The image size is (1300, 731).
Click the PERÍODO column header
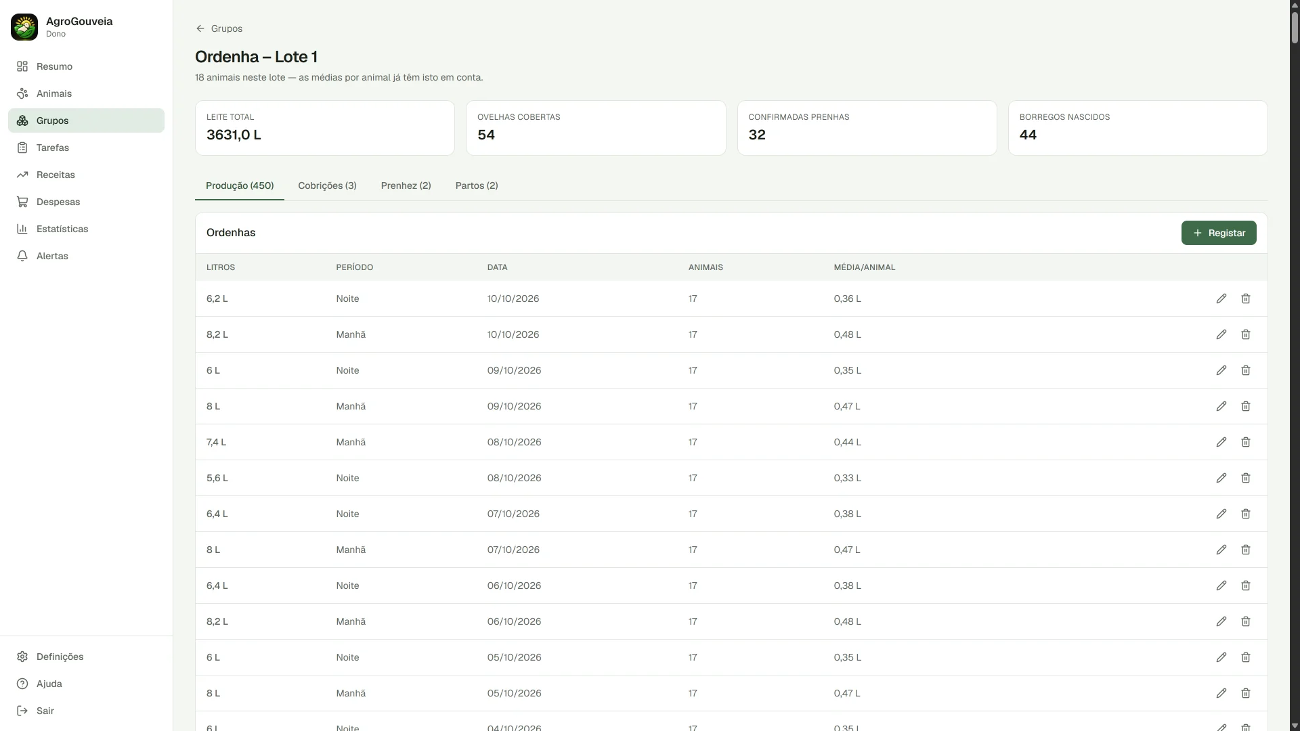click(x=354, y=267)
